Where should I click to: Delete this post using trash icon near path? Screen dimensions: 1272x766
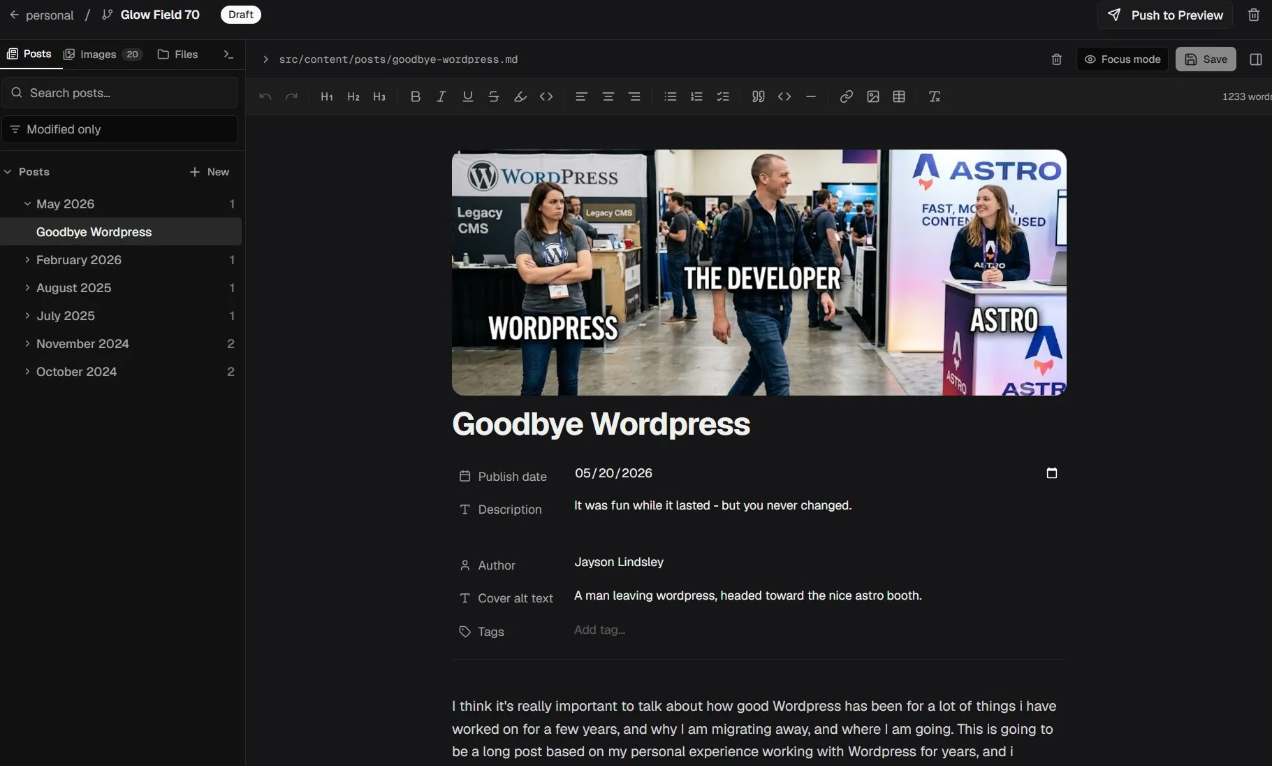click(x=1056, y=59)
